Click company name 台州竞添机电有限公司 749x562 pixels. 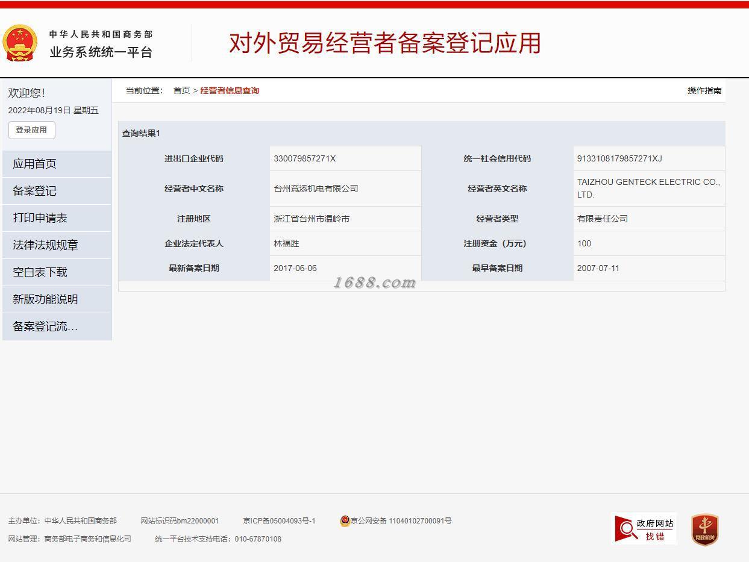tap(316, 189)
